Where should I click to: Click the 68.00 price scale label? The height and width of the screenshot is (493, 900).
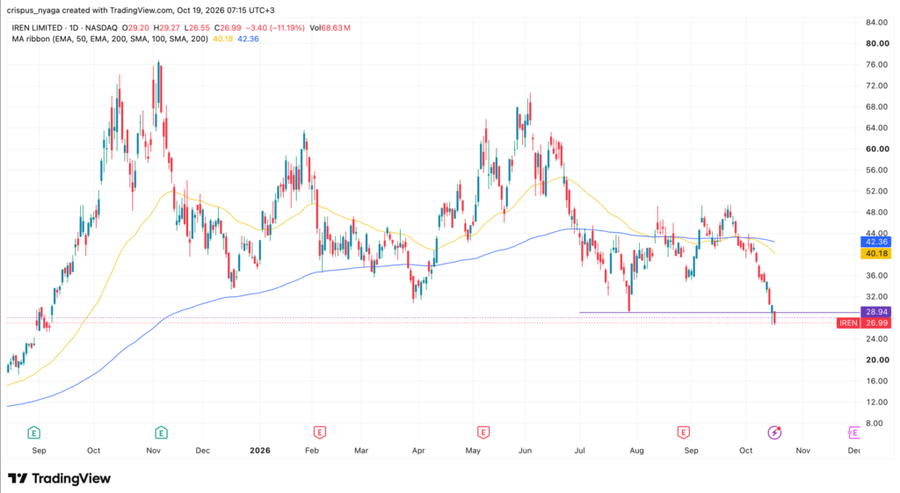click(877, 106)
